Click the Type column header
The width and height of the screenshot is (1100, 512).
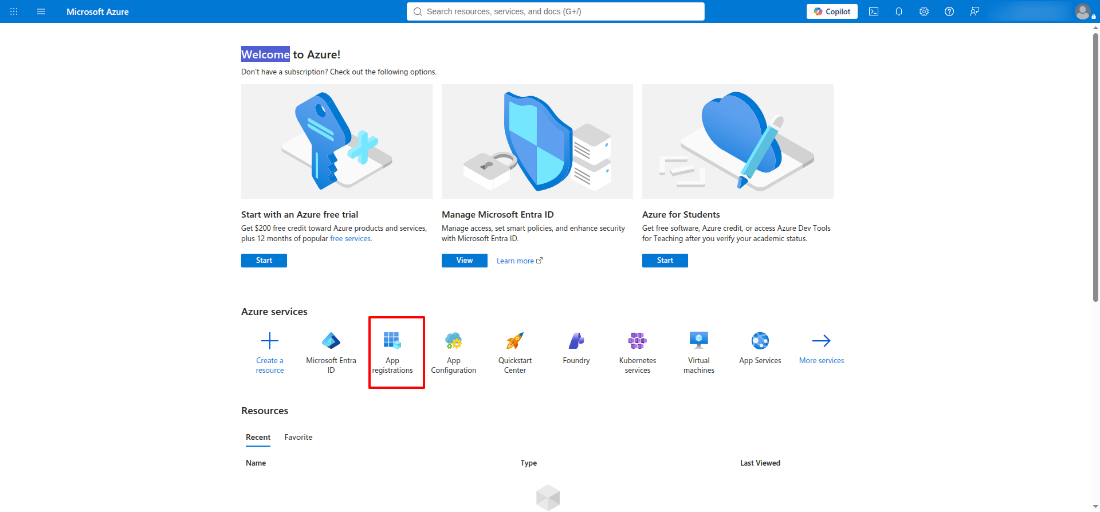pyautogui.click(x=529, y=463)
